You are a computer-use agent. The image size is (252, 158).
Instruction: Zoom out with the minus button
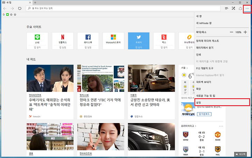pyautogui.click(x=231, y=32)
